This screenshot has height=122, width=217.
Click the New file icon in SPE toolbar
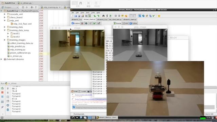pos(72,16)
